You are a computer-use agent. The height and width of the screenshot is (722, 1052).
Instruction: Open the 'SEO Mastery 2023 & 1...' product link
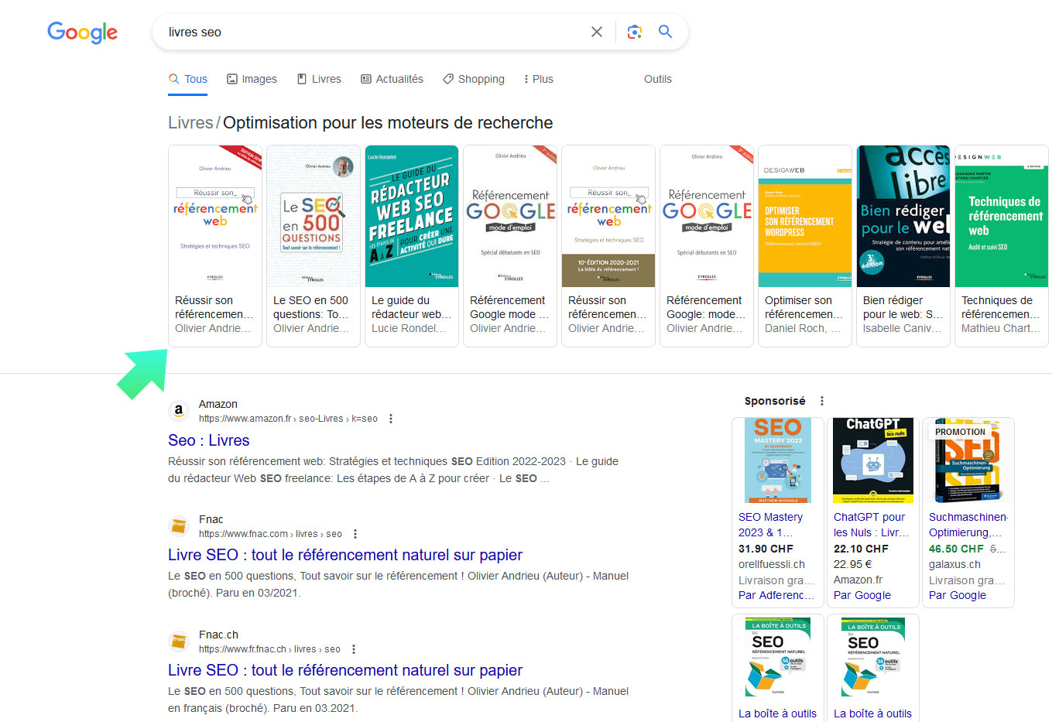pyautogui.click(x=771, y=525)
